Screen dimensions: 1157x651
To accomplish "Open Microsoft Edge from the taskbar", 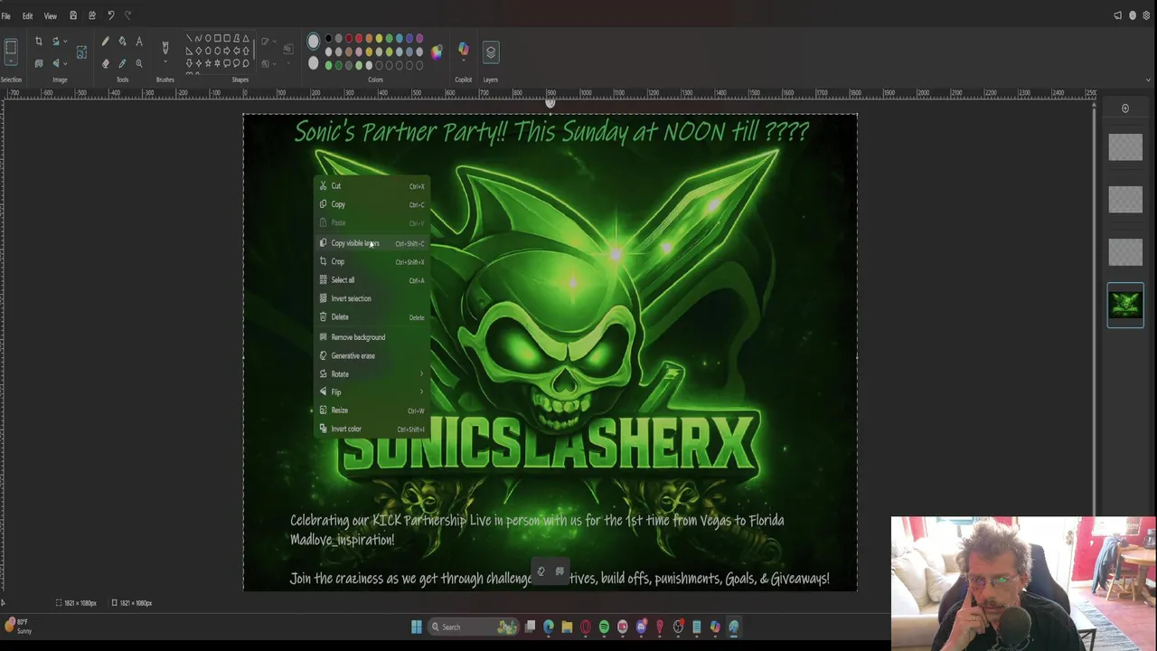I will [549, 627].
